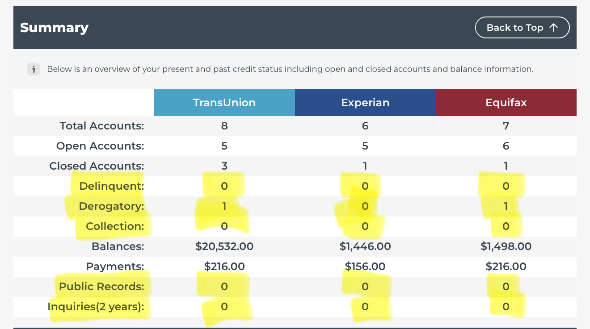Select the TransUnion derogatory count of 1
The image size is (590, 329).
point(224,206)
